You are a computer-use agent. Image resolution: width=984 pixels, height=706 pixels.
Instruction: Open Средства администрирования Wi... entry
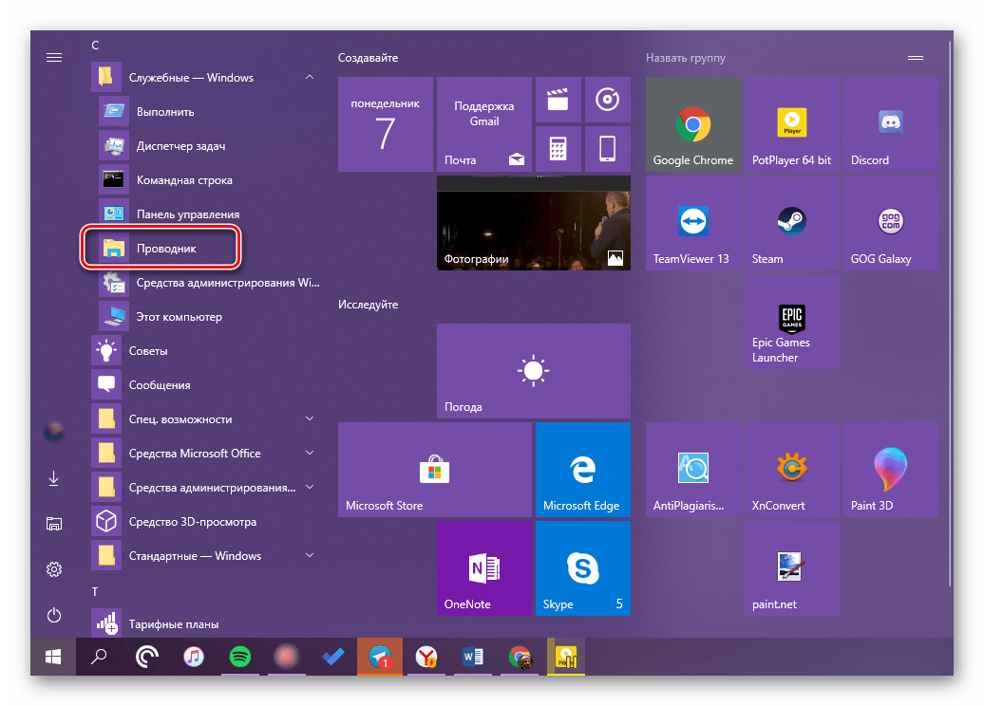point(211,283)
